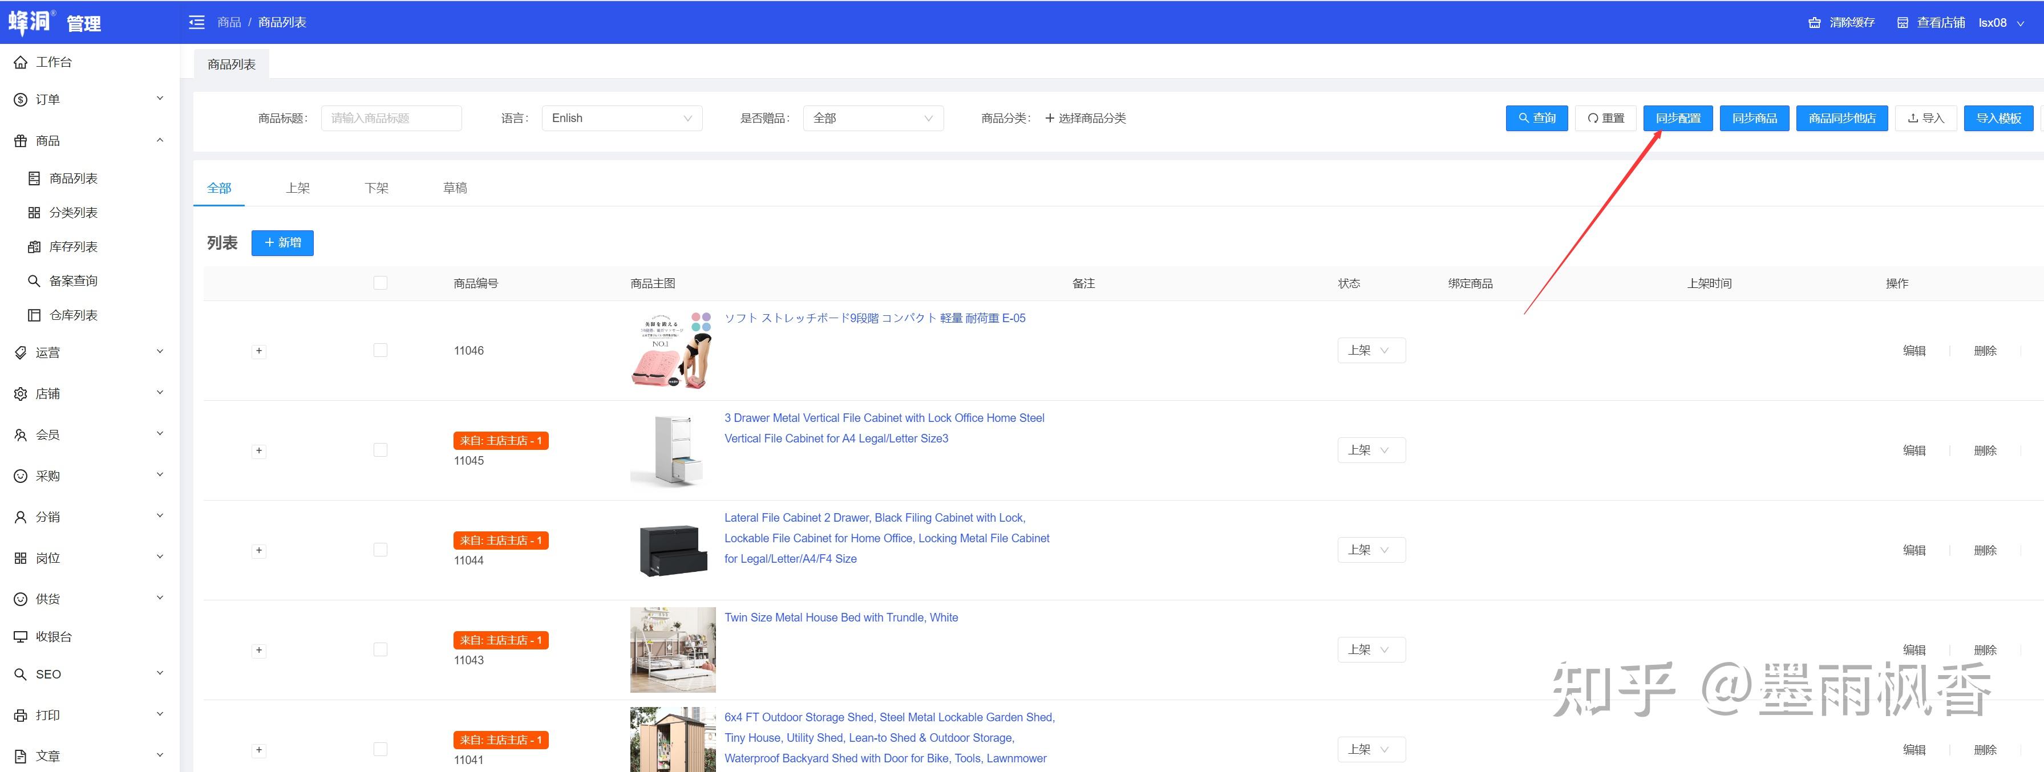This screenshot has width=2044, height=772.
Task: Check the checkbox for product 11043
Action: tap(381, 649)
